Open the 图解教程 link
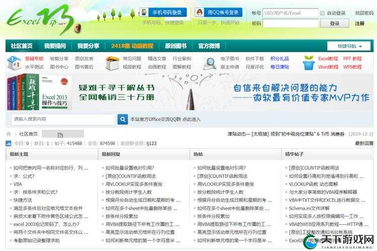 182,67
